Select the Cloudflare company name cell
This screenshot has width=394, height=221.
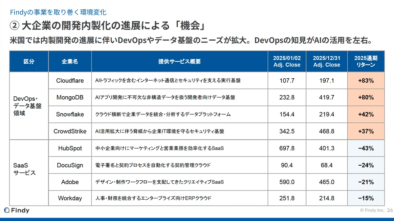[70, 81]
